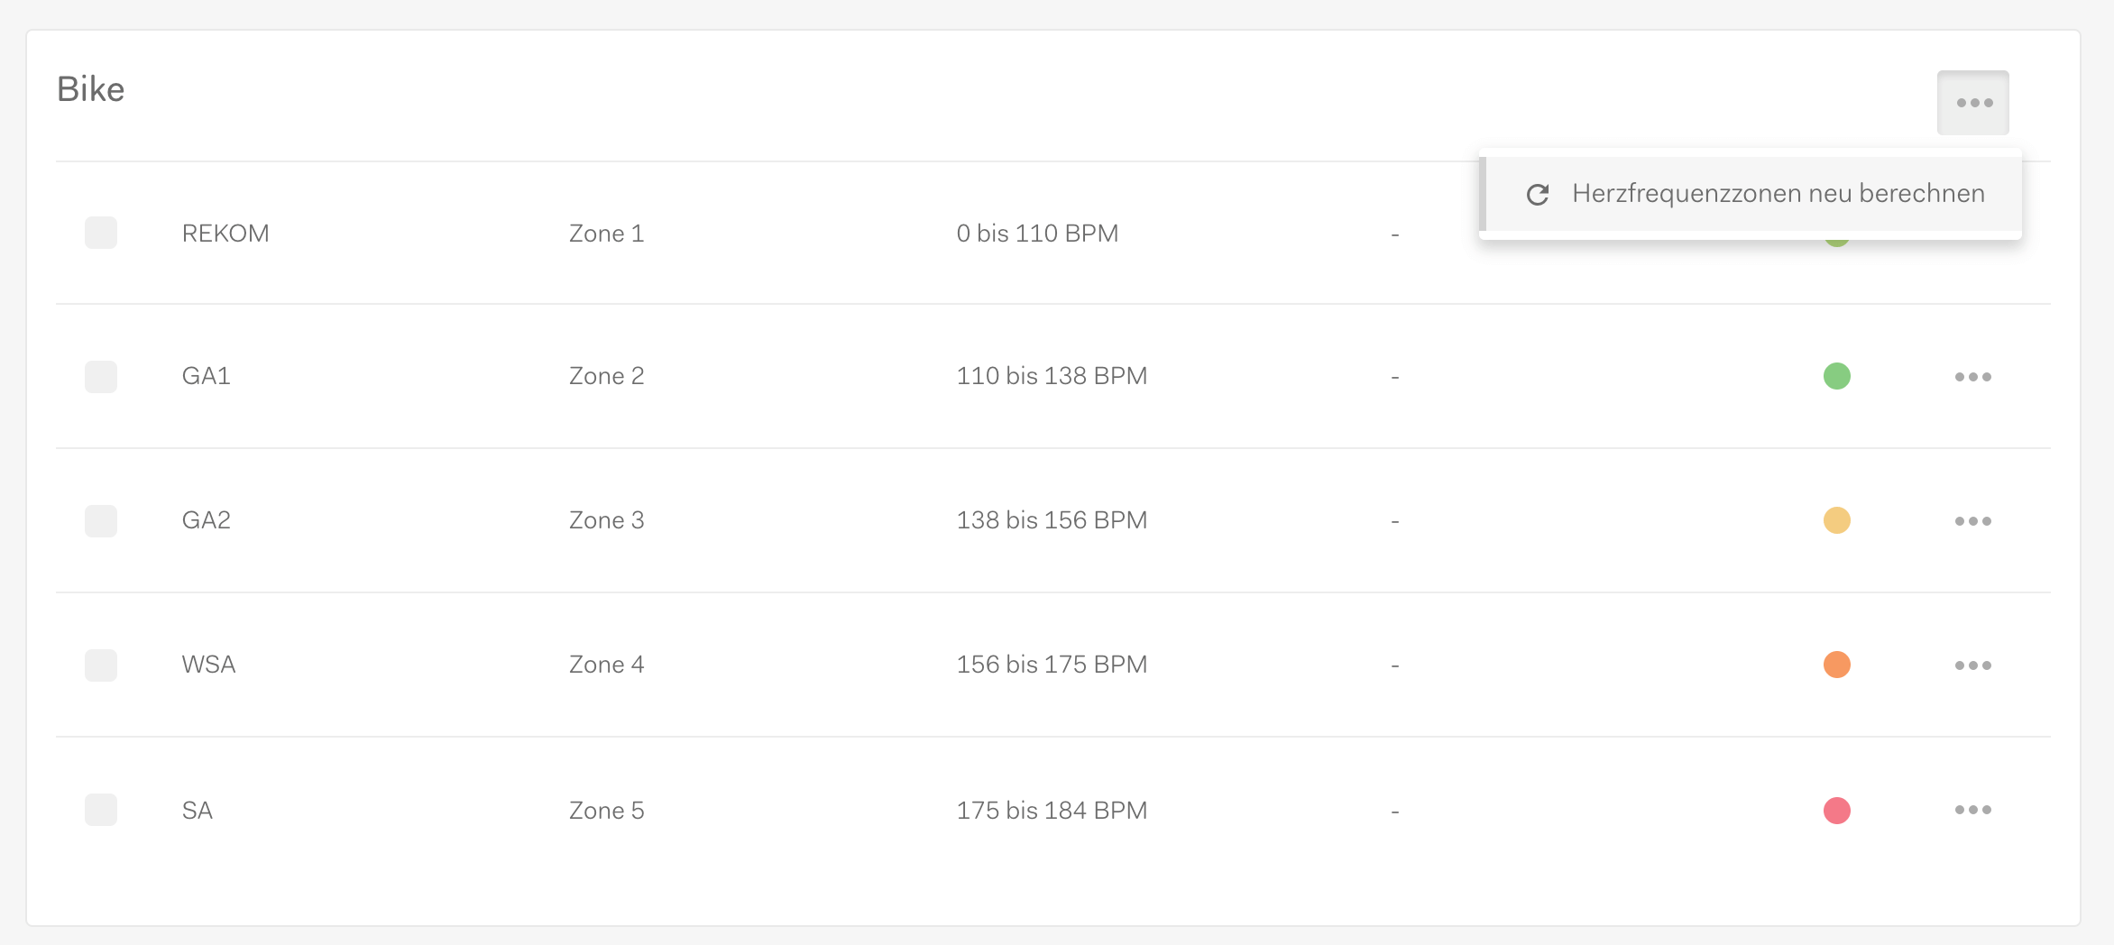Image resolution: width=2114 pixels, height=945 pixels.
Task: Tick the GA1 row checkbox
Action: pyautogui.click(x=101, y=377)
